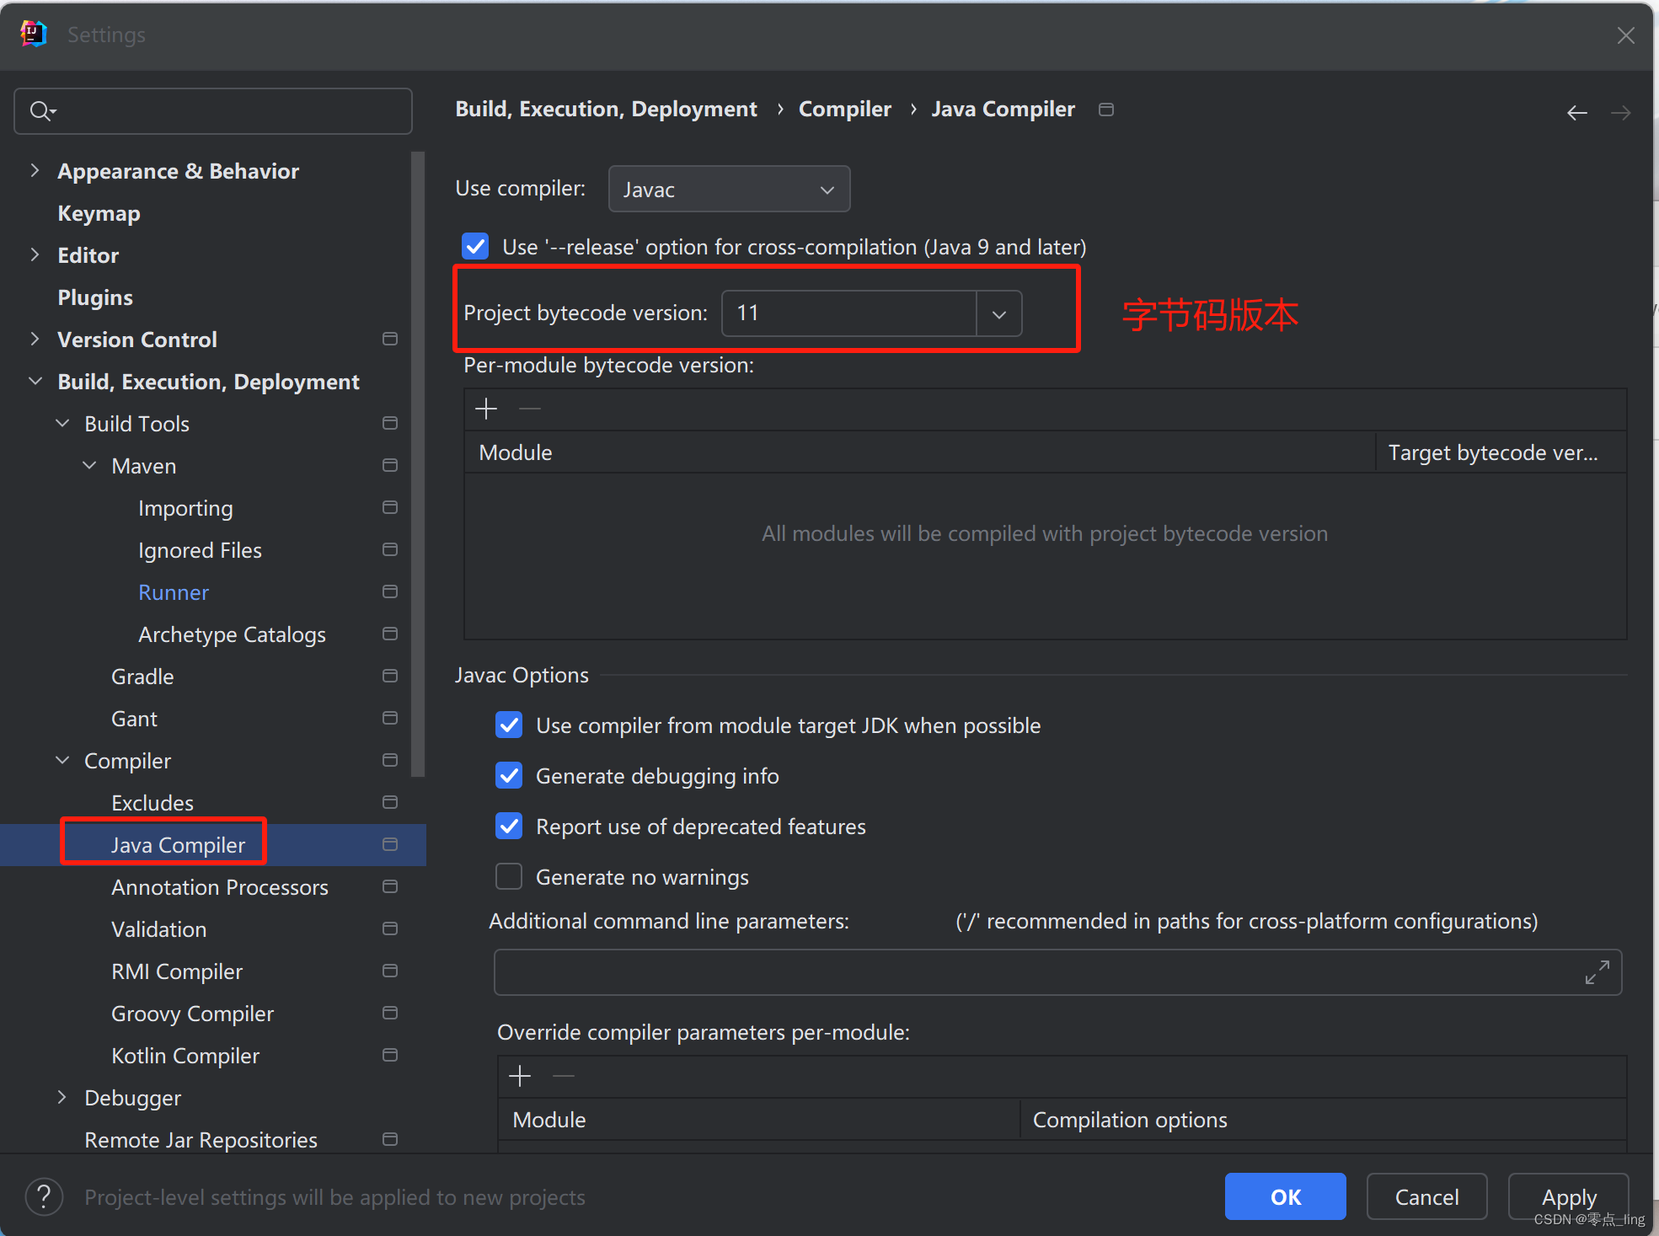Click plus icon under Override compiler parameters
This screenshot has height=1236, width=1659.
520,1076
